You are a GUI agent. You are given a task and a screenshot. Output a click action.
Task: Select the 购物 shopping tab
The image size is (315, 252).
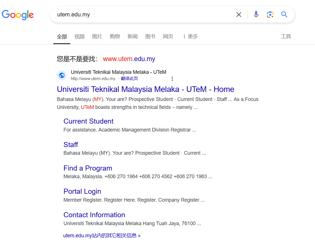tap(115, 36)
